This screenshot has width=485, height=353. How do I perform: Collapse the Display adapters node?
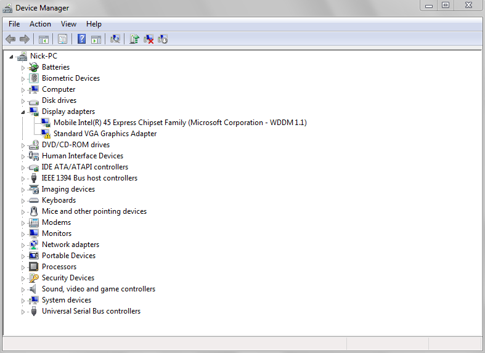pyautogui.click(x=23, y=112)
